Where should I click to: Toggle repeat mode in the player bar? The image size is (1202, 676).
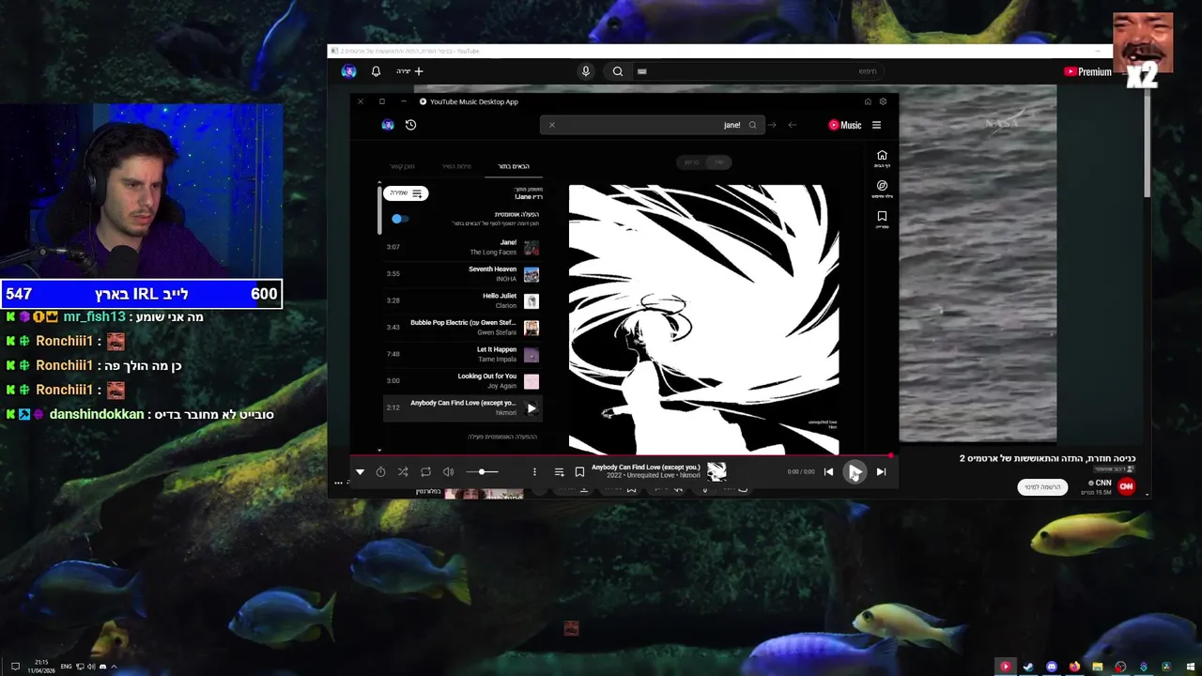(x=425, y=472)
